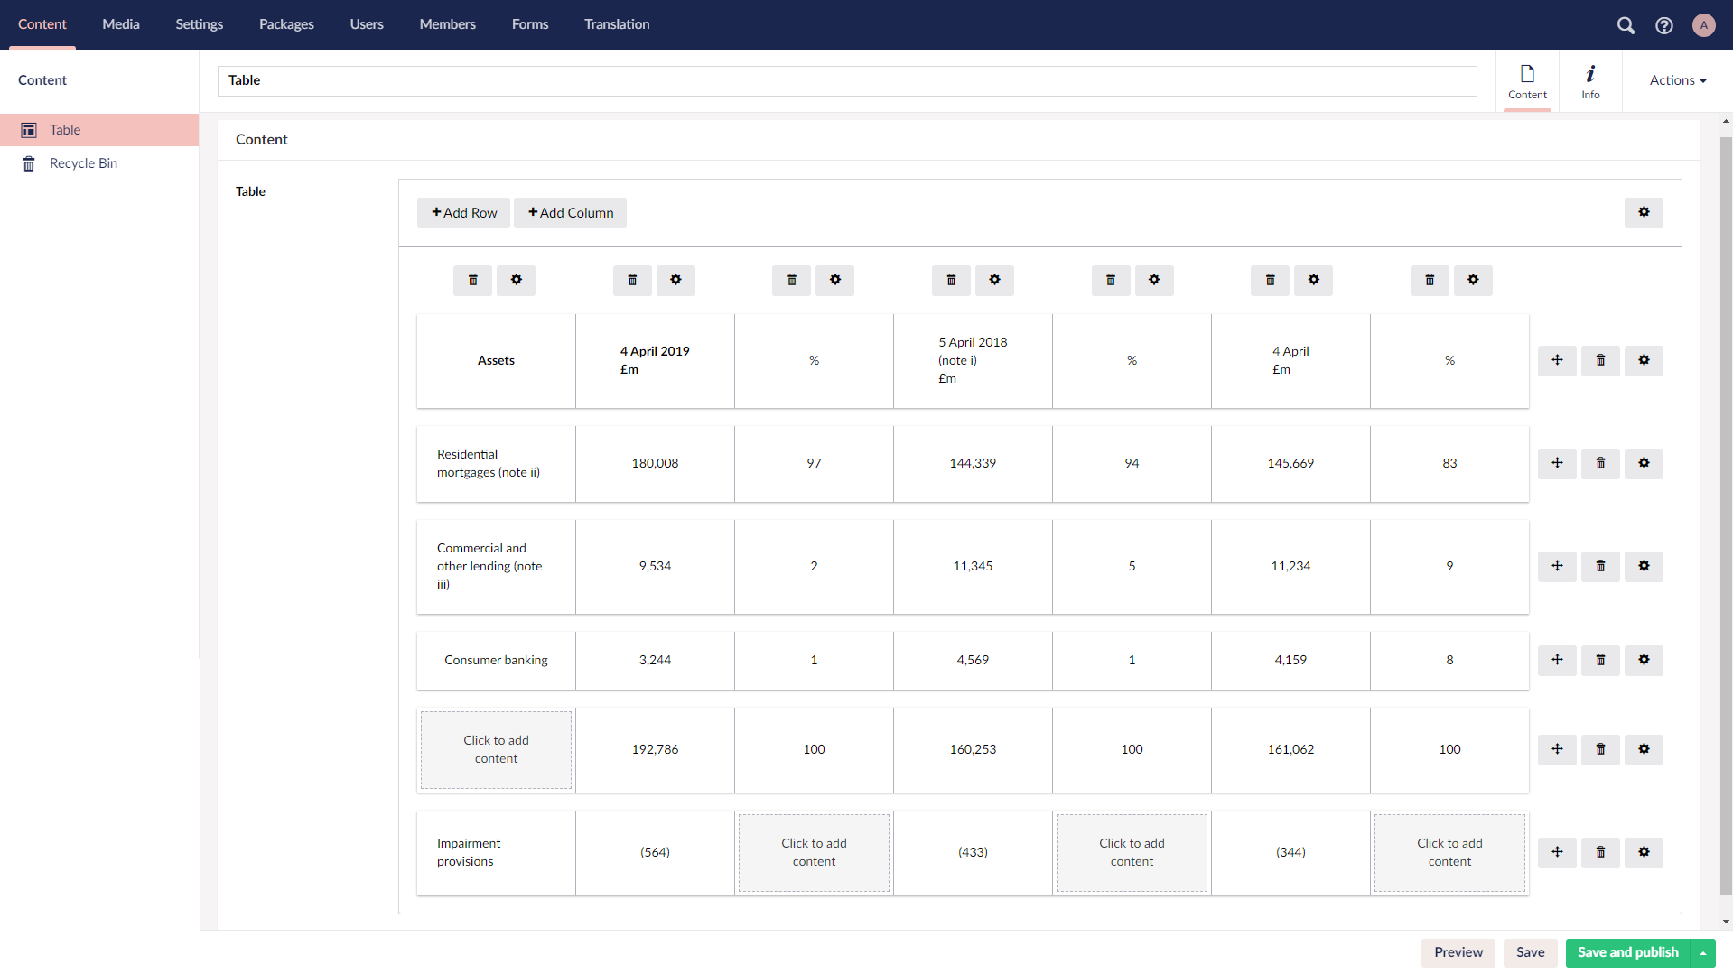Add content to the empty cell after (433)
This screenshot has width=1733, height=974.
pos(1132,852)
